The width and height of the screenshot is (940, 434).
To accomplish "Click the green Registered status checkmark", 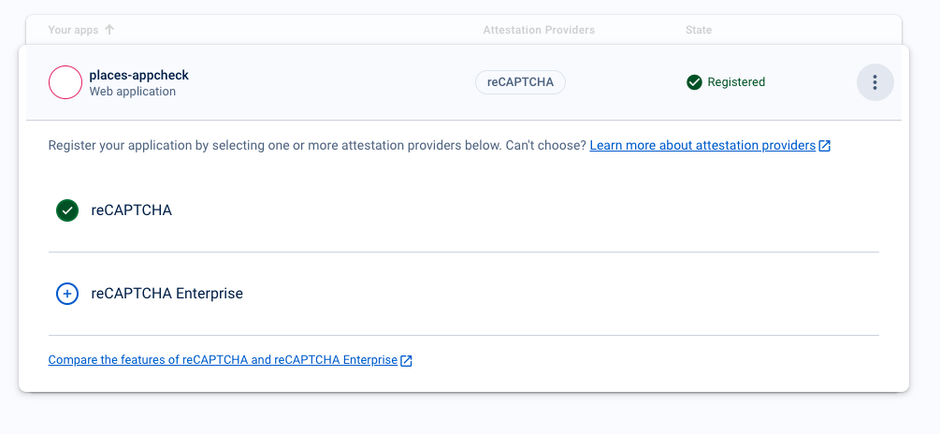I will (x=694, y=82).
